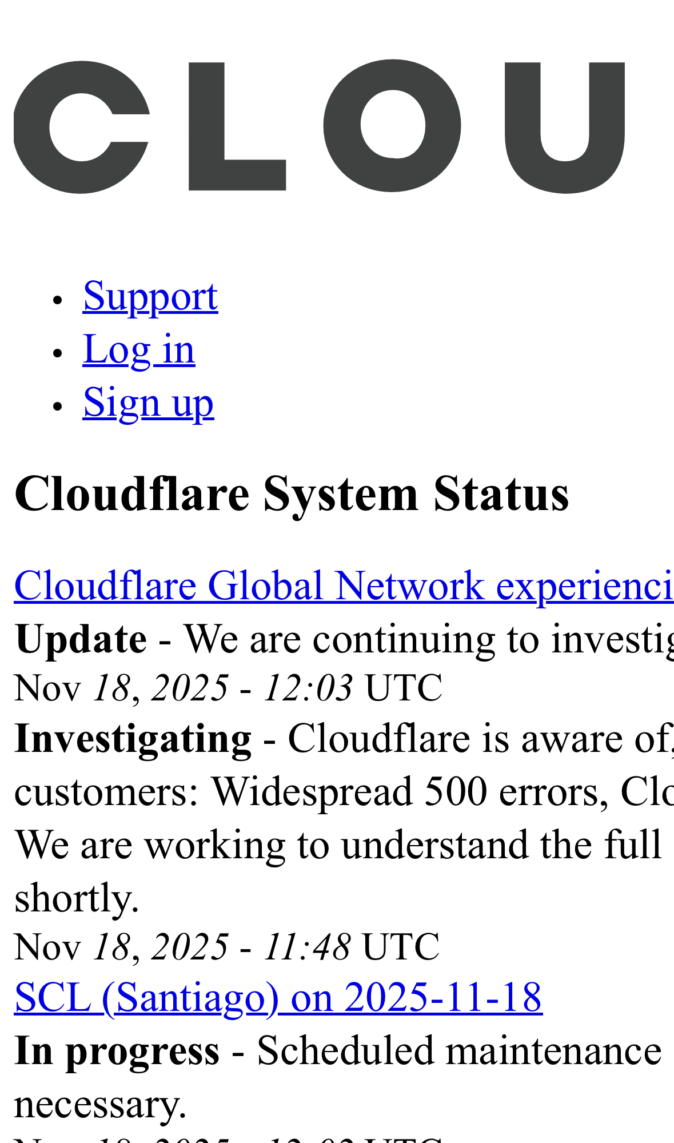Open the Support link

click(x=150, y=296)
